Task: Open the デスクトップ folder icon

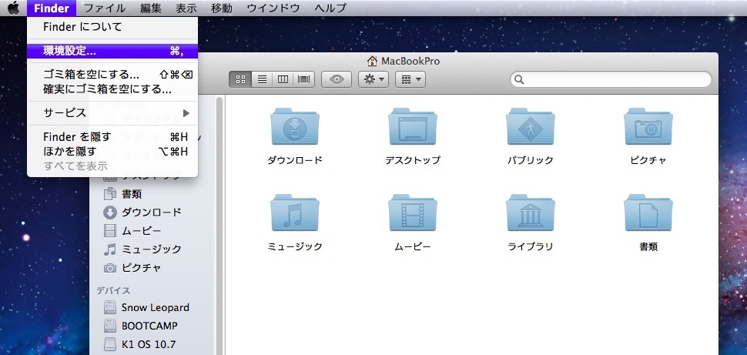Action: (413, 128)
